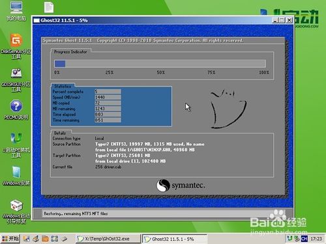This screenshot has height=244, width=326.
Task: Click the Time remaining value 0:51
Action: (x=108, y=120)
